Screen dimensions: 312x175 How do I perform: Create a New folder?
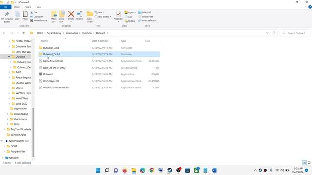(x=90, y=17)
